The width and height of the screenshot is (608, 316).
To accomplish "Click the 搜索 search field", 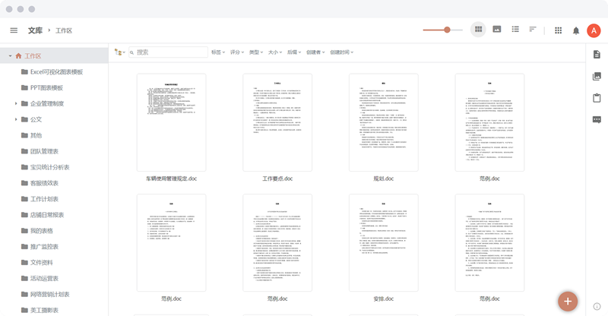I will [x=170, y=52].
